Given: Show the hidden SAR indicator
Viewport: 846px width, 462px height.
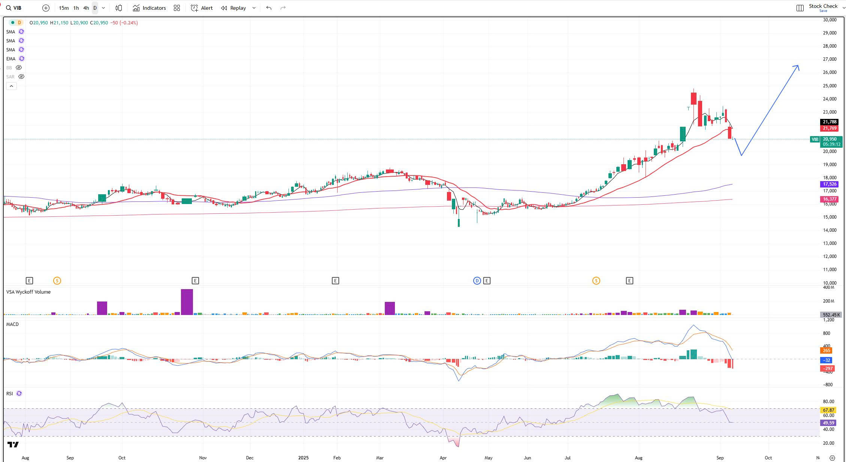Looking at the screenshot, I should click(x=21, y=76).
